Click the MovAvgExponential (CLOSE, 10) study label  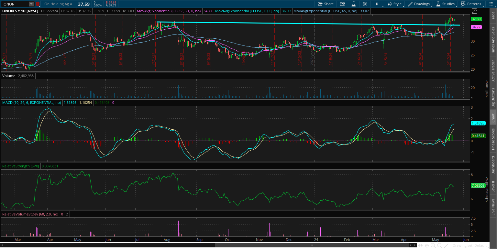point(247,11)
